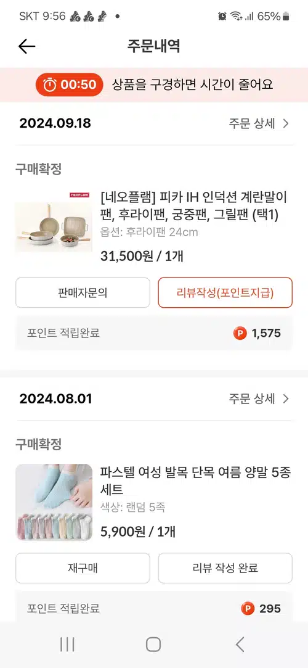
Task: Tap the alarm icon in status bar
Action: (222, 16)
